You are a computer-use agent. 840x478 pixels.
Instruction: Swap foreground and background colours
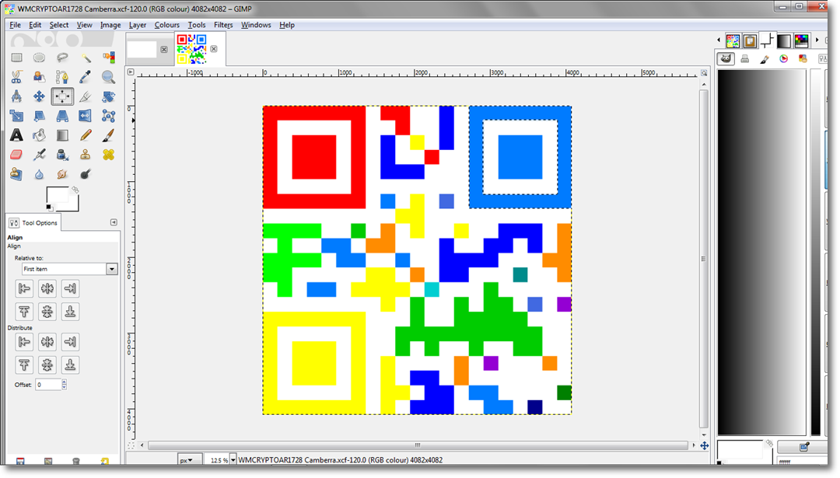click(x=75, y=190)
